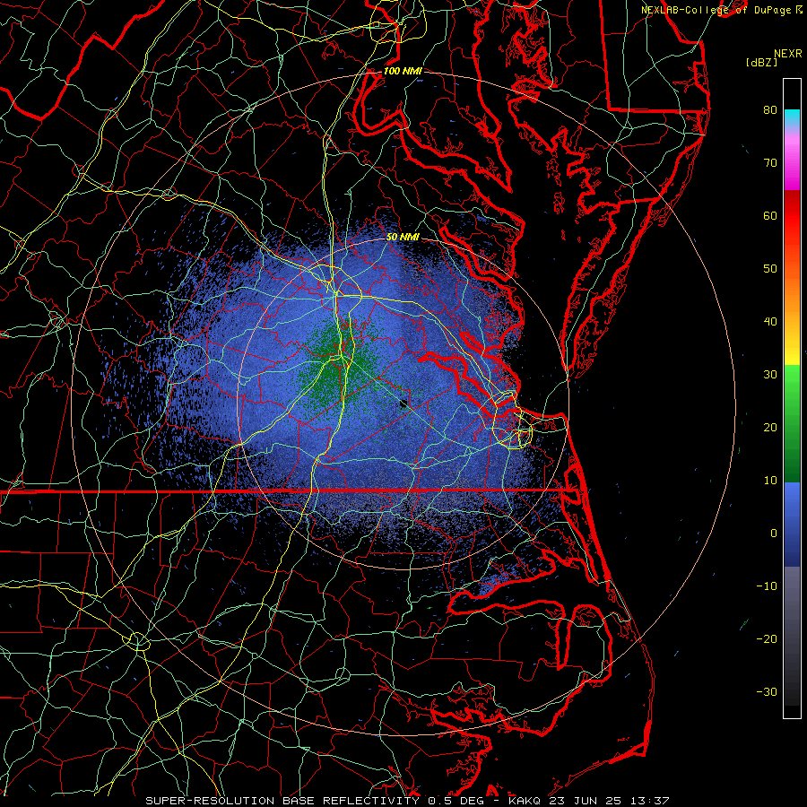Click the blue band of the color scale
Screen dimensions: 807x807
click(792, 524)
